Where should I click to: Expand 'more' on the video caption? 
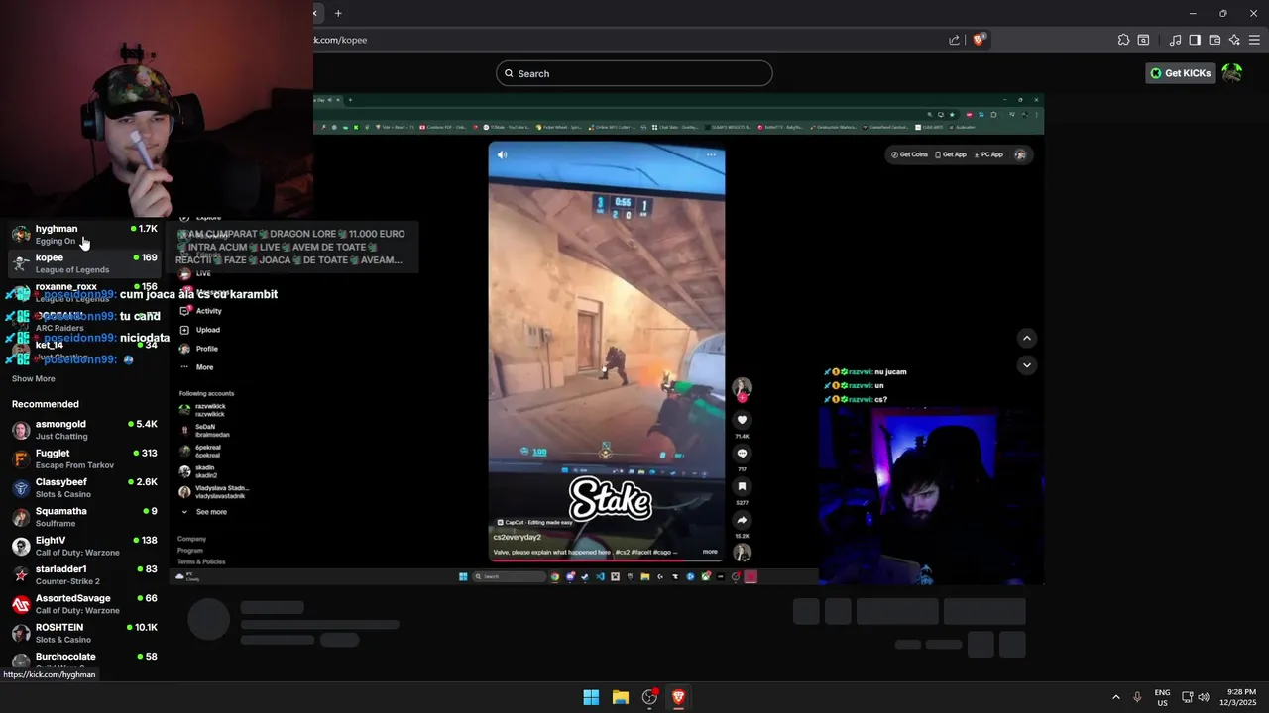[710, 552]
